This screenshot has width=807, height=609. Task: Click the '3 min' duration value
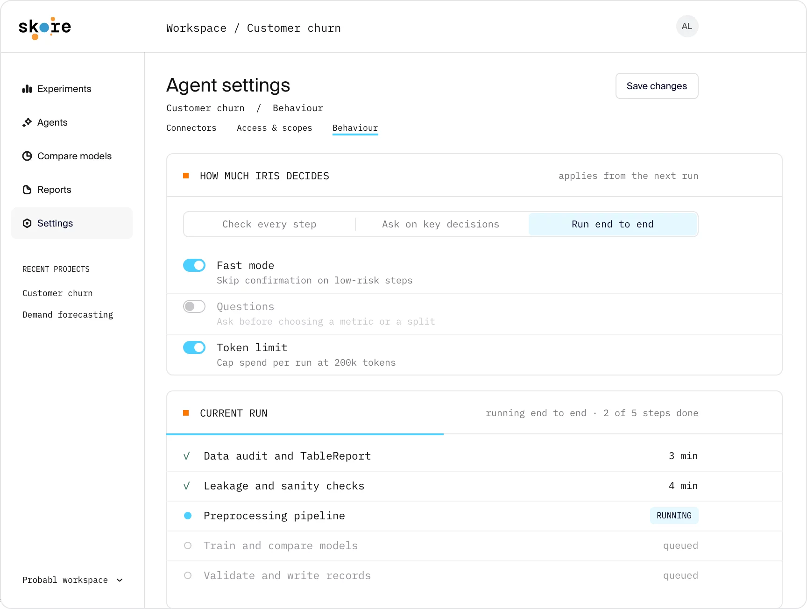click(683, 456)
